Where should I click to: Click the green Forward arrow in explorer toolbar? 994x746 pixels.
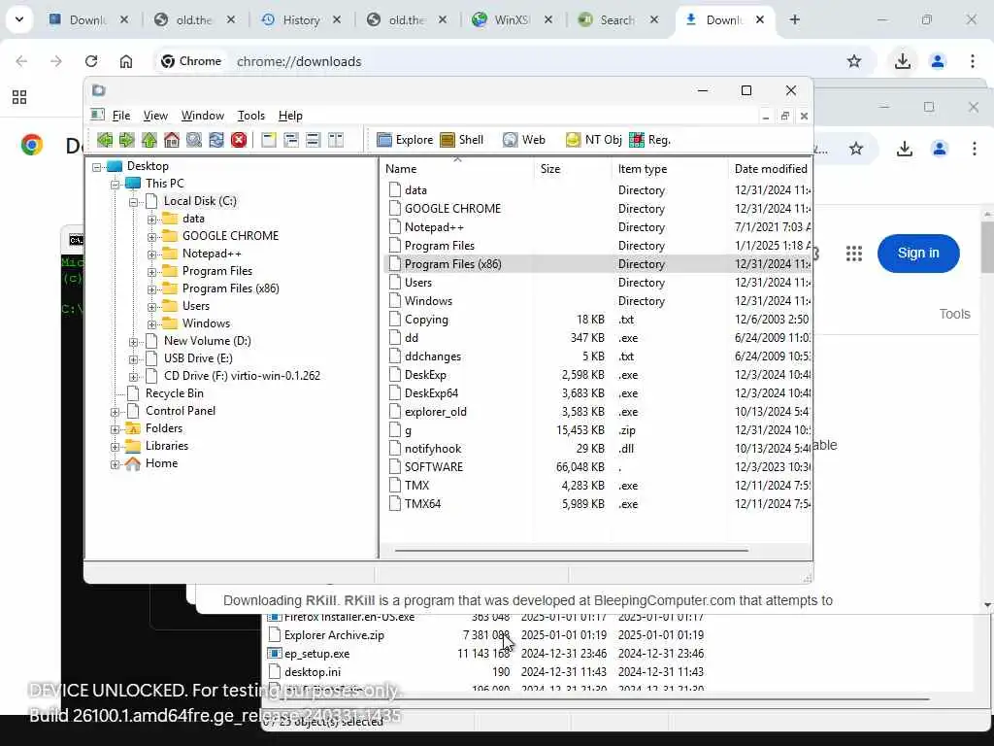point(127,140)
